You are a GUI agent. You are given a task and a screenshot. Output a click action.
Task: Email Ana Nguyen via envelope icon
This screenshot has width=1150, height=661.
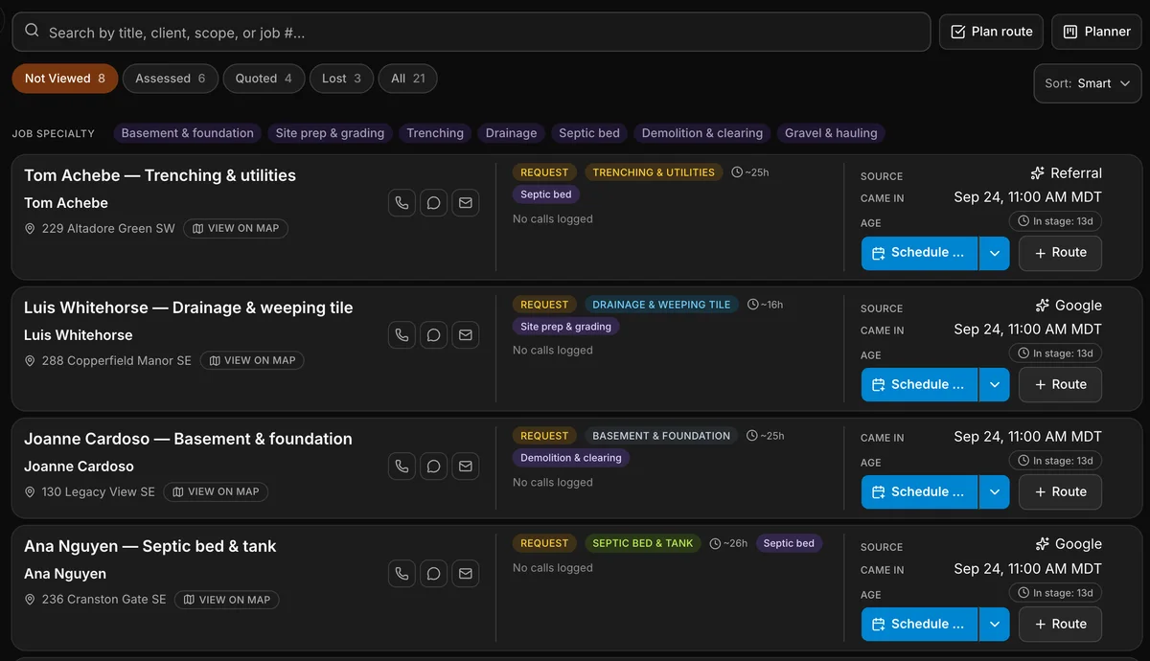(466, 574)
